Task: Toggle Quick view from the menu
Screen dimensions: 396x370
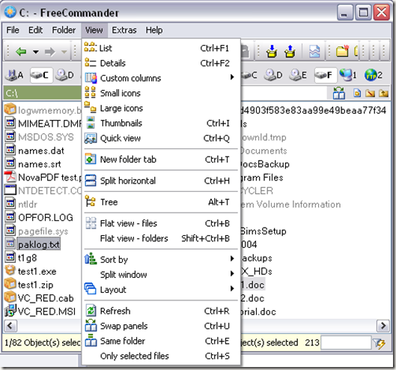Action: point(161,139)
